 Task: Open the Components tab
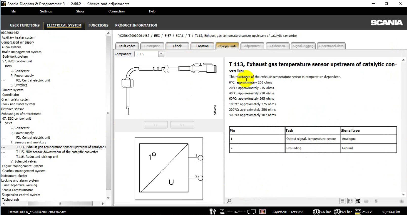coord(227,46)
